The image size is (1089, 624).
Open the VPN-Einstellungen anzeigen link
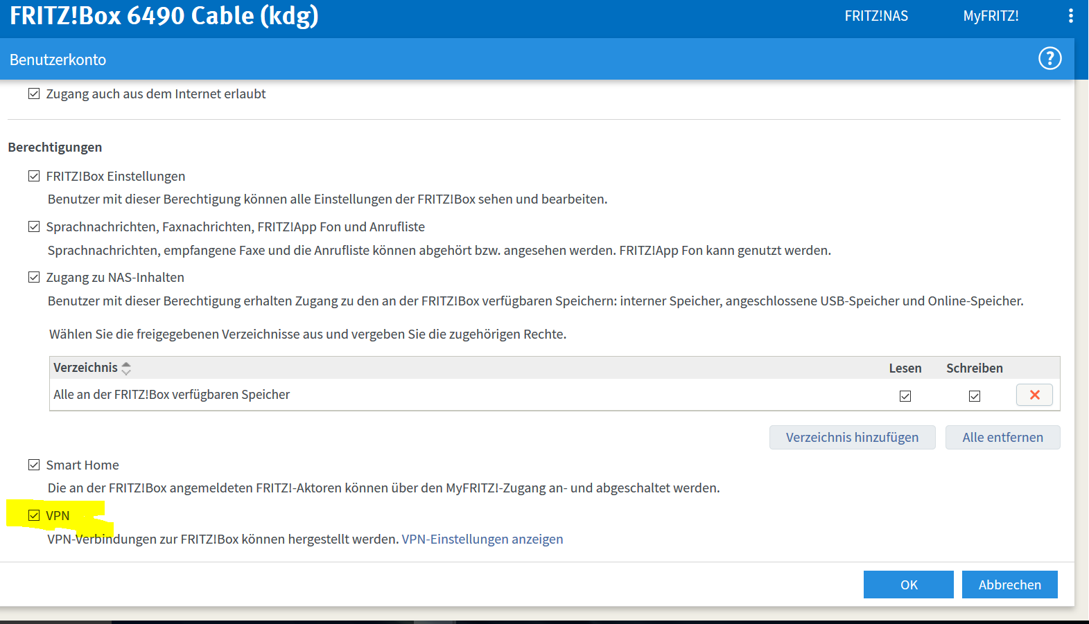click(x=482, y=539)
